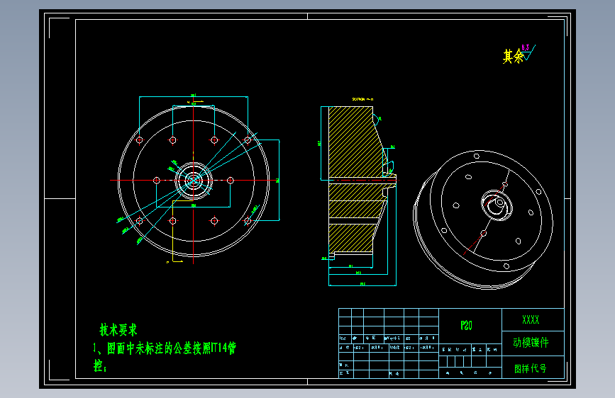
Task: Click the 其余 roughness label
Action: pos(513,57)
